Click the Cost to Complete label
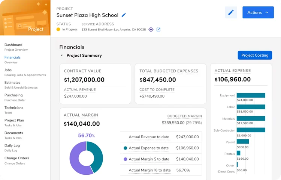The height and width of the screenshot is (180, 281). click(157, 89)
